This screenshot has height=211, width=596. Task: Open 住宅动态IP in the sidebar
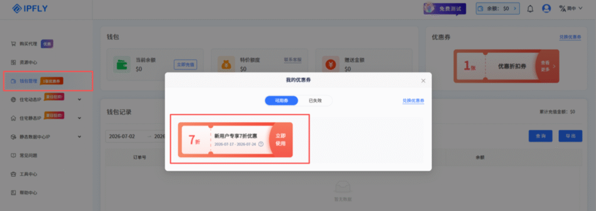tap(30, 100)
